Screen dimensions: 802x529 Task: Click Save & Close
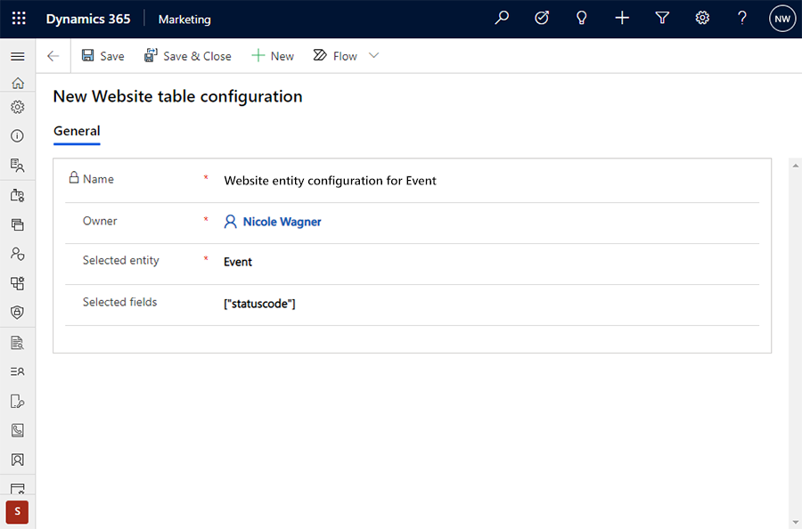coord(188,56)
